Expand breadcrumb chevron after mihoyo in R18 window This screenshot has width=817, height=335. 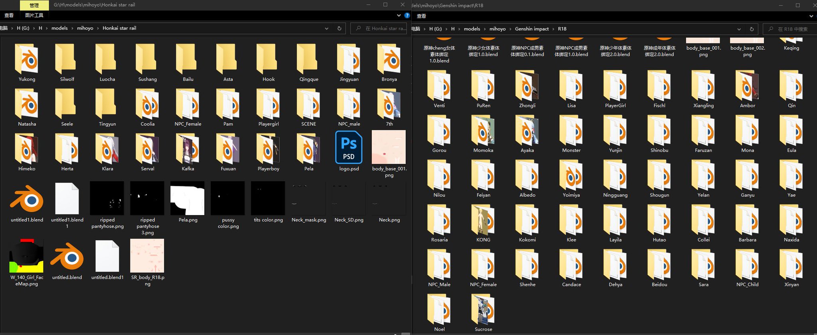[510, 29]
